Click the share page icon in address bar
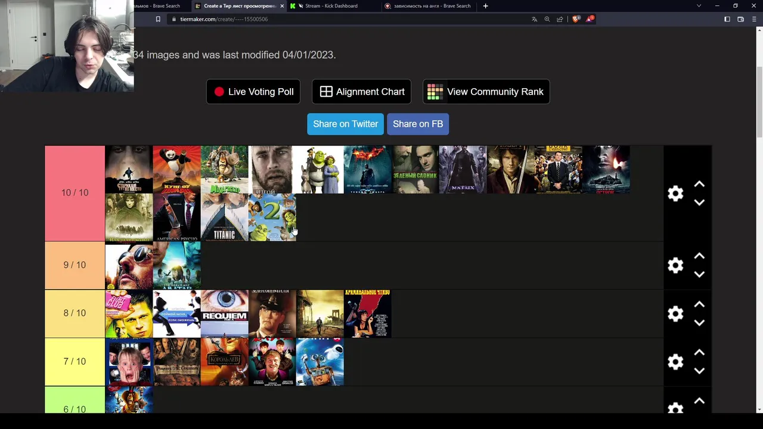Viewport: 763px width, 429px height. 560,19
